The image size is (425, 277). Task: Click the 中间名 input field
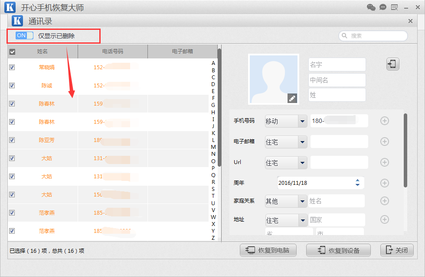click(x=337, y=80)
